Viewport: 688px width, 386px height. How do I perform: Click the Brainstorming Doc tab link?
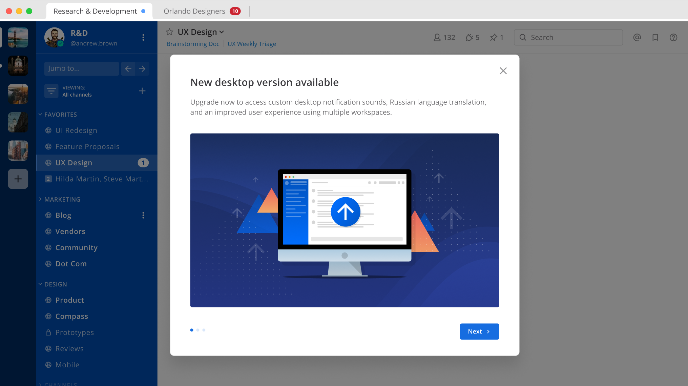(192, 44)
